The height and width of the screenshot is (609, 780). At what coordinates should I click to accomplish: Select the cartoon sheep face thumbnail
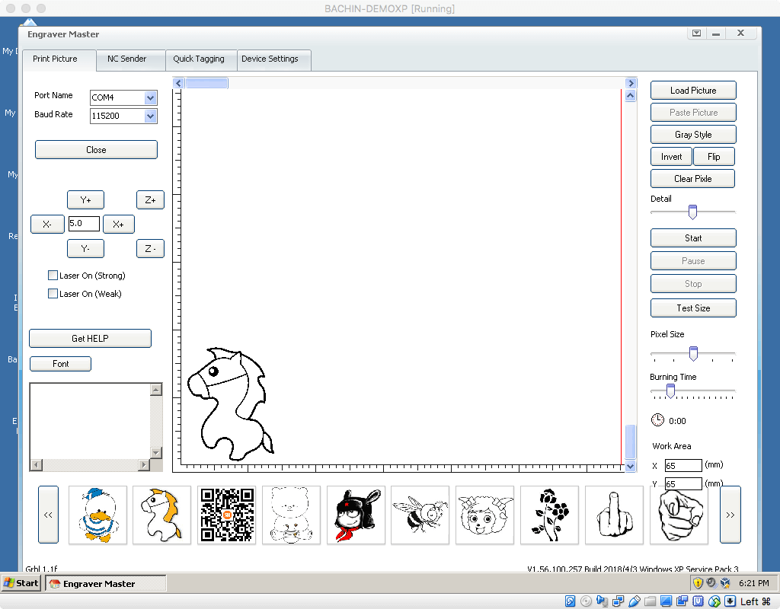(x=484, y=515)
